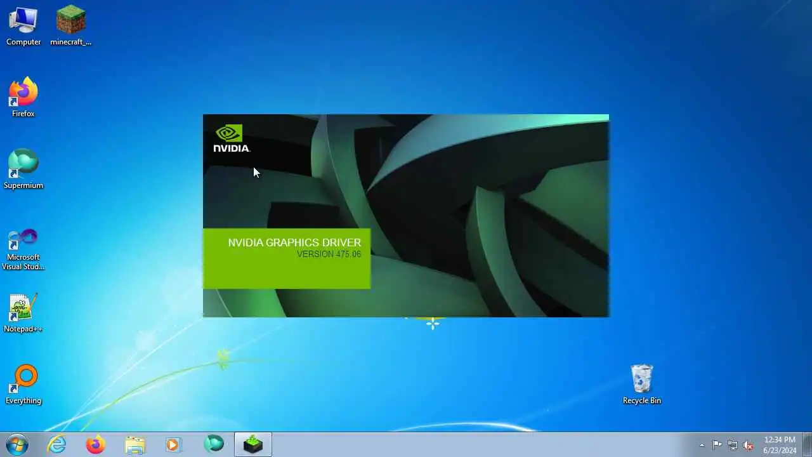The image size is (812, 457).
Task: Select the Everything search shortcut
Action: pyautogui.click(x=23, y=385)
